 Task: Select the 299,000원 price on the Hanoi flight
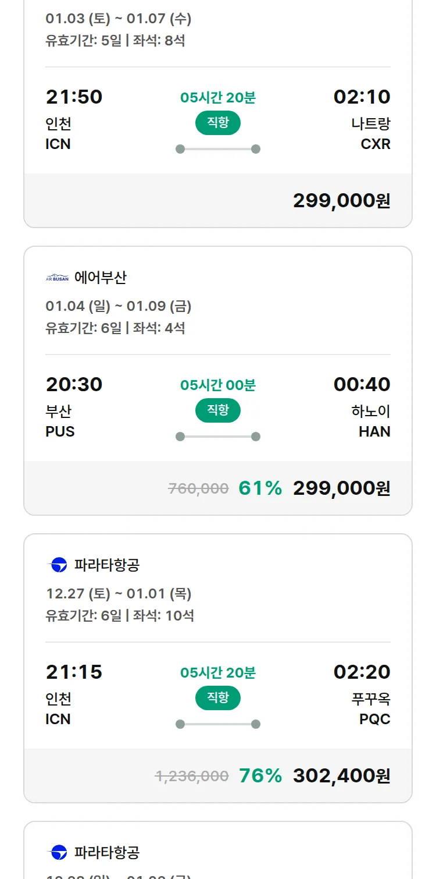(341, 488)
